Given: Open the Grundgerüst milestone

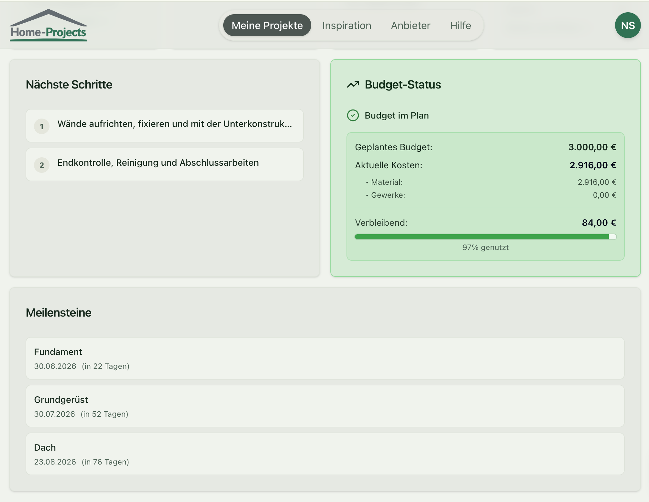Looking at the screenshot, I should 325,406.
